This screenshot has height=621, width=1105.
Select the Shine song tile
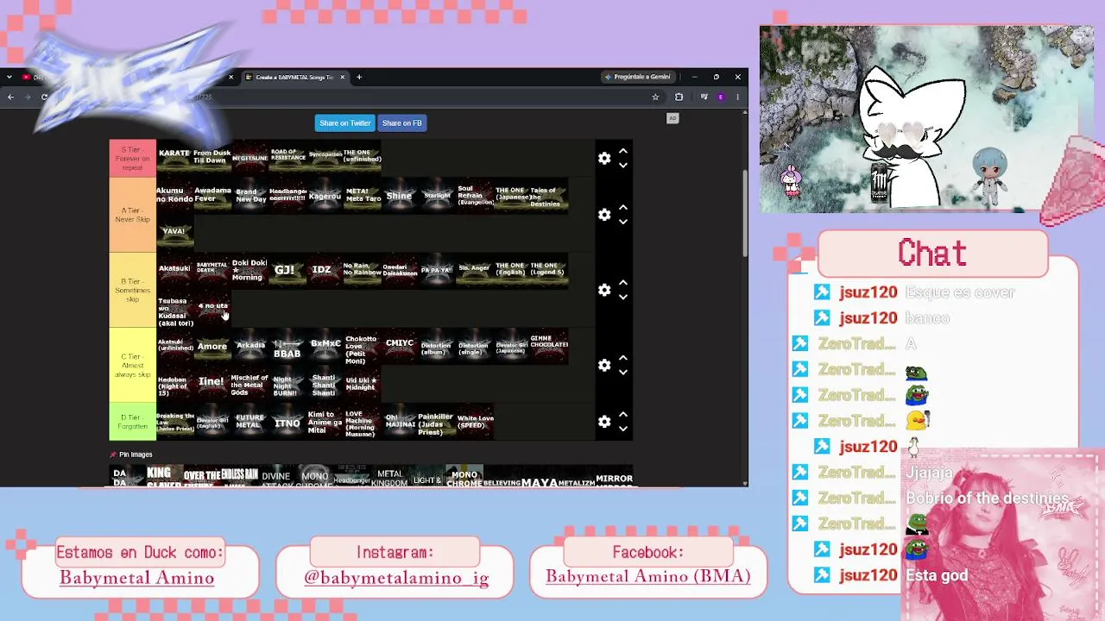(x=399, y=195)
